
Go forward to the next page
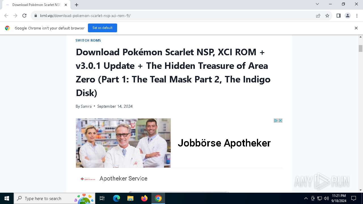pos(15,16)
